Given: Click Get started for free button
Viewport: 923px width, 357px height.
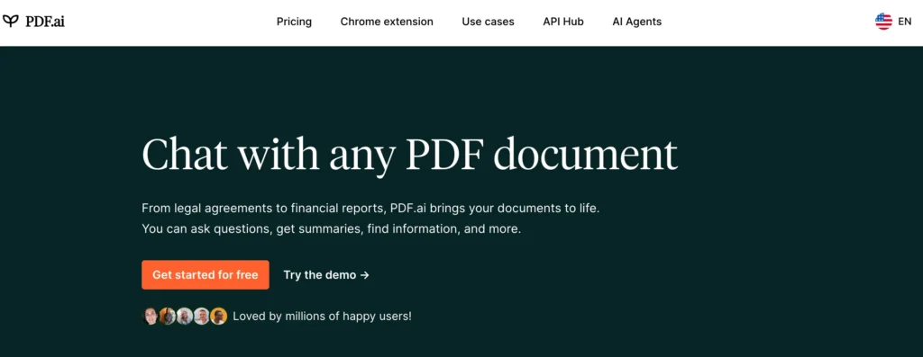Looking at the screenshot, I should 206,275.
